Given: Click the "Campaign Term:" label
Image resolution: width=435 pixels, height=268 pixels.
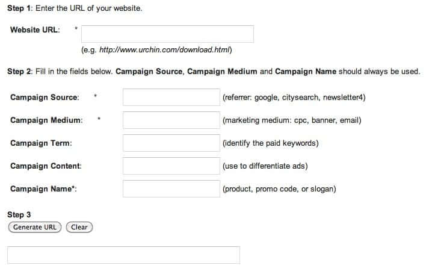Looking at the screenshot, I should [40, 143].
